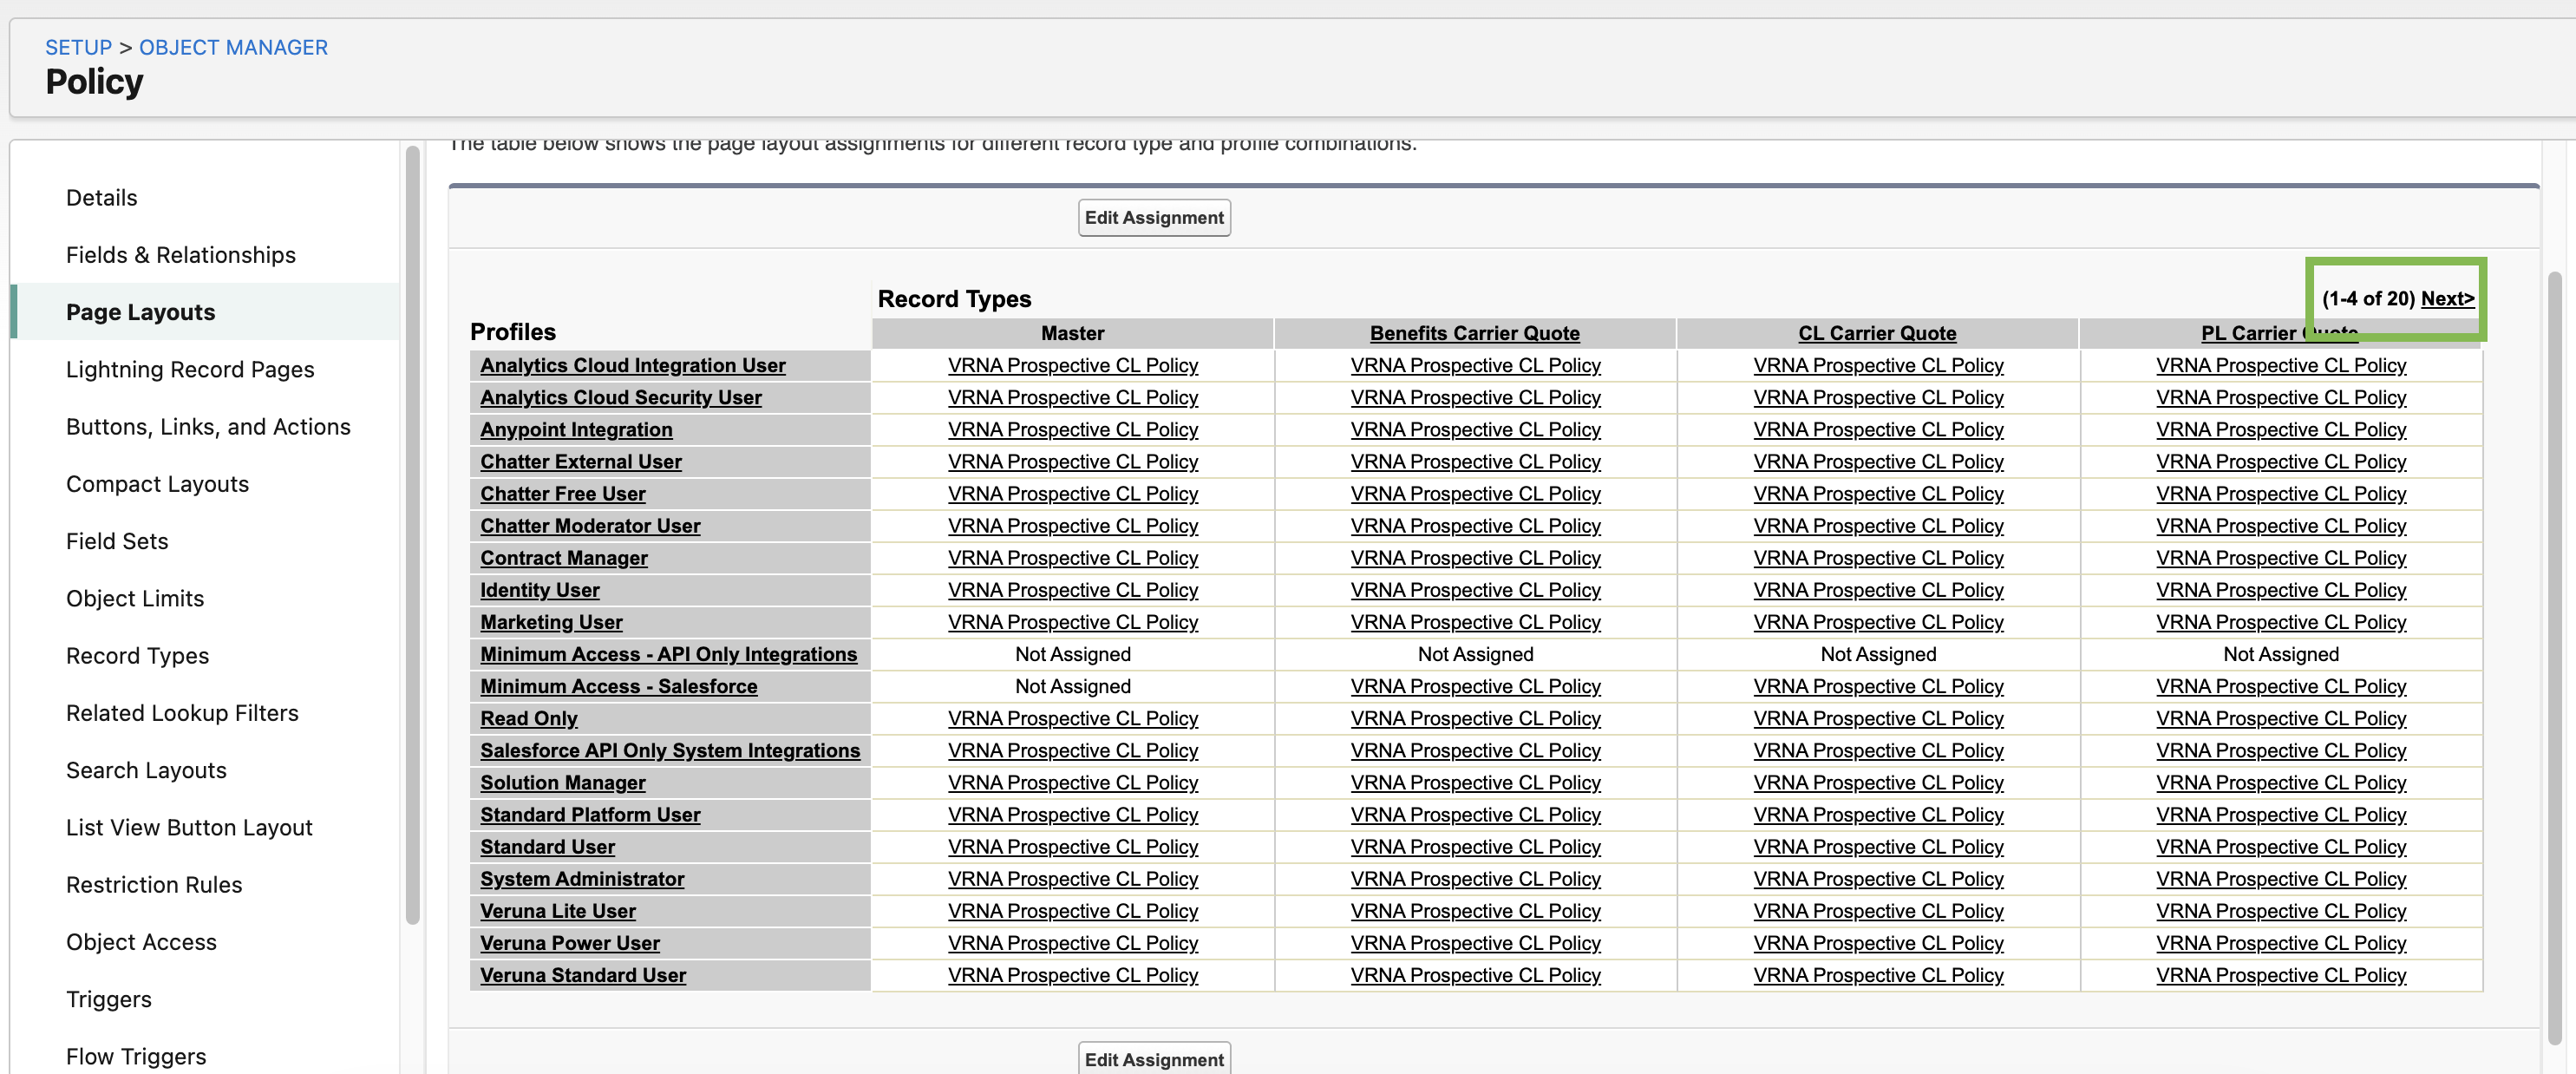The height and width of the screenshot is (1074, 2576).
Task: Open the Veruna Lite User profile
Action: pos(557,910)
